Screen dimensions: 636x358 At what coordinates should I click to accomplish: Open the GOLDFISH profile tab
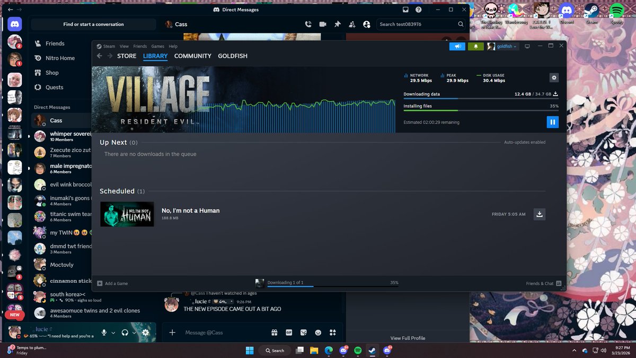click(233, 56)
